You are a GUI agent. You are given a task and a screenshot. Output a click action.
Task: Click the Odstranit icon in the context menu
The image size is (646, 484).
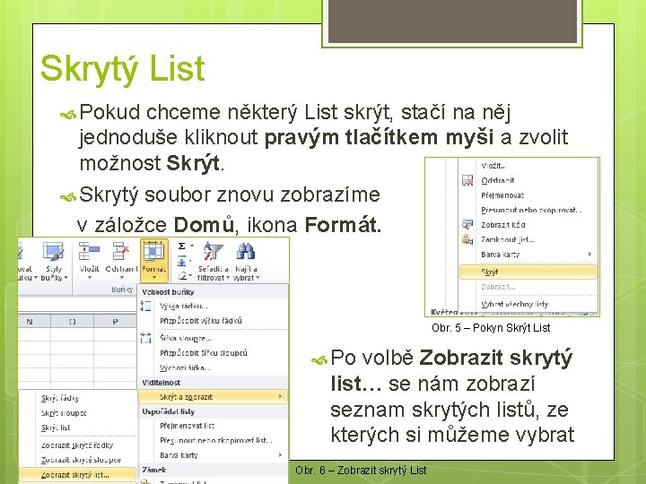(467, 180)
